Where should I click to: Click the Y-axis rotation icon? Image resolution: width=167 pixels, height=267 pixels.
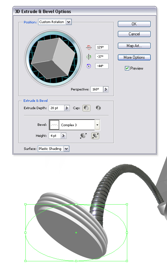pyautogui.click(x=89, y=56)
